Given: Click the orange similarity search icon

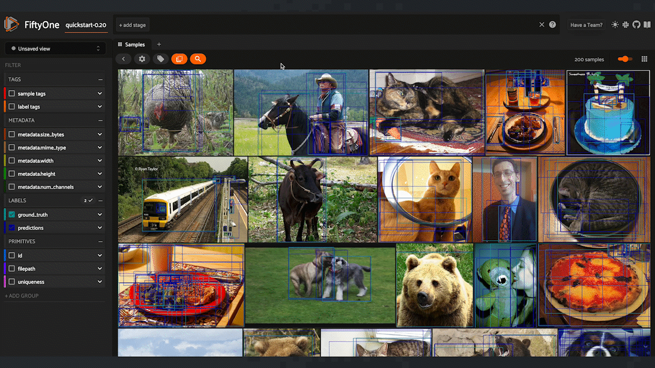Looking at the screenshot, I should (198, 59).
